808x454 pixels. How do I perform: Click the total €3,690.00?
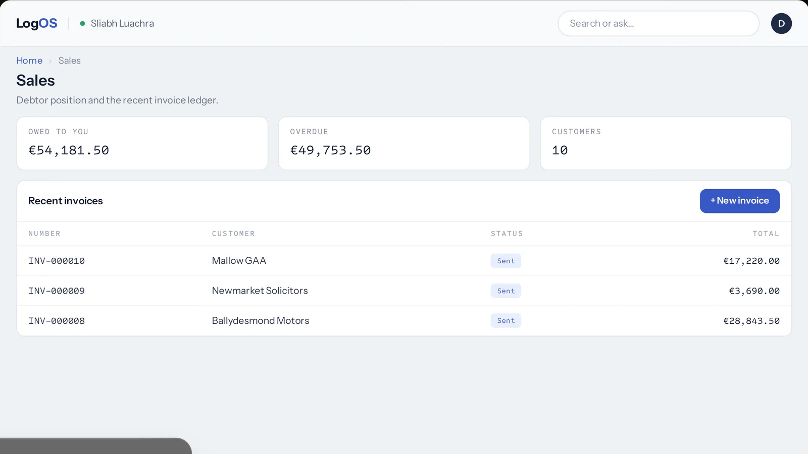754,291
